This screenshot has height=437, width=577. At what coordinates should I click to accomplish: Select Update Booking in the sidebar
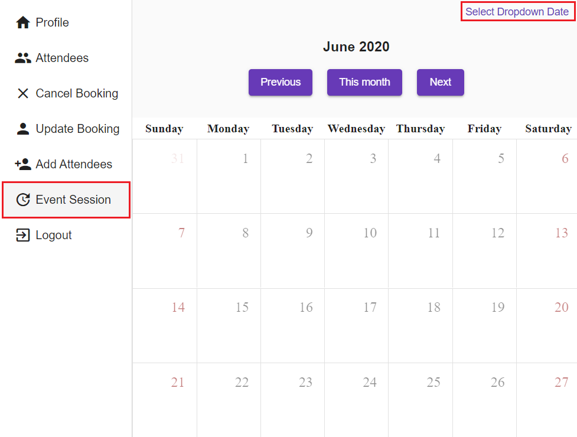[x=77, y=129]
